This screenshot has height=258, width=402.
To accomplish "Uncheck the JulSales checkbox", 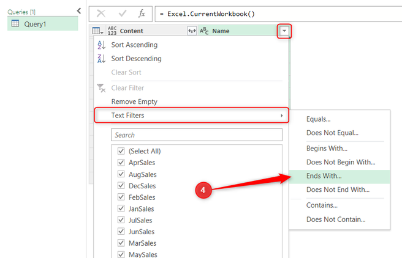I will pyautogui.click(x=121, y=220).
